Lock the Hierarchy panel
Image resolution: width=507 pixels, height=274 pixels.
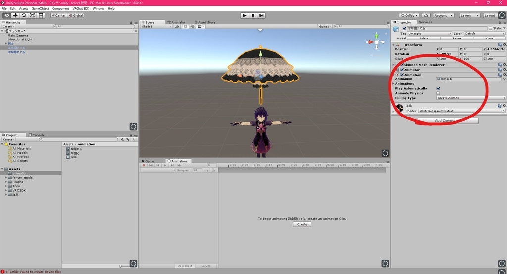pos(131,23)
